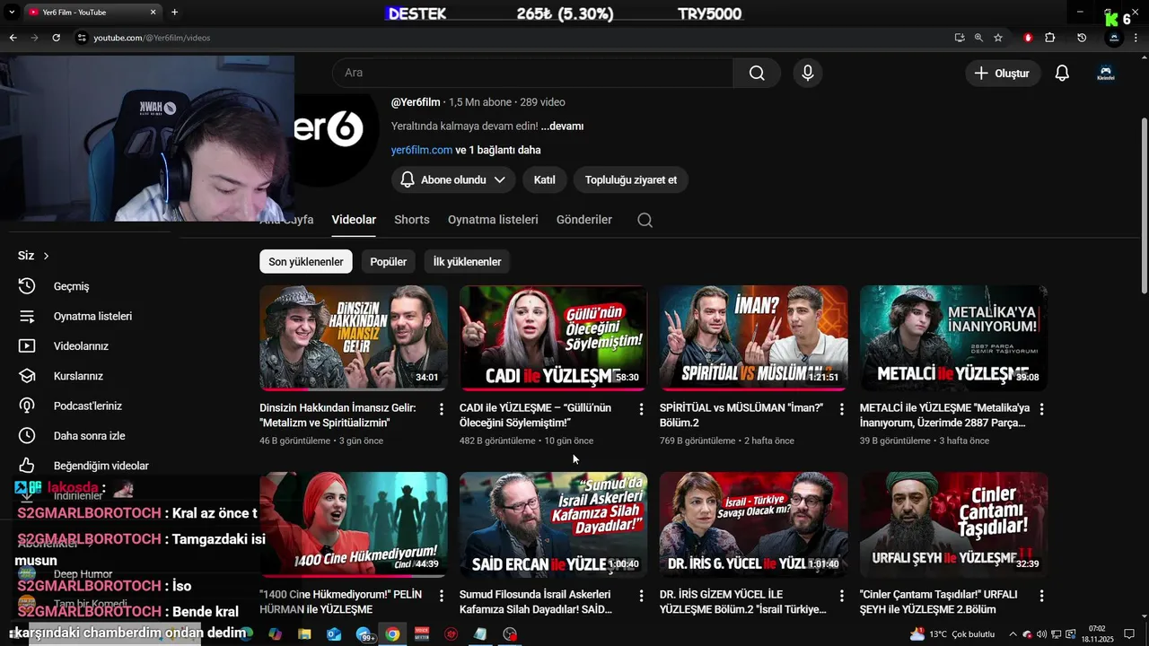
Task: Switch to the Gönderiler tab
Action: pos(584,220)
